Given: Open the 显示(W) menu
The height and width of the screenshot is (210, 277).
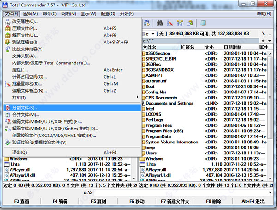Looking at the screenshot, I should pyautogui.click(x=89, y=13).
